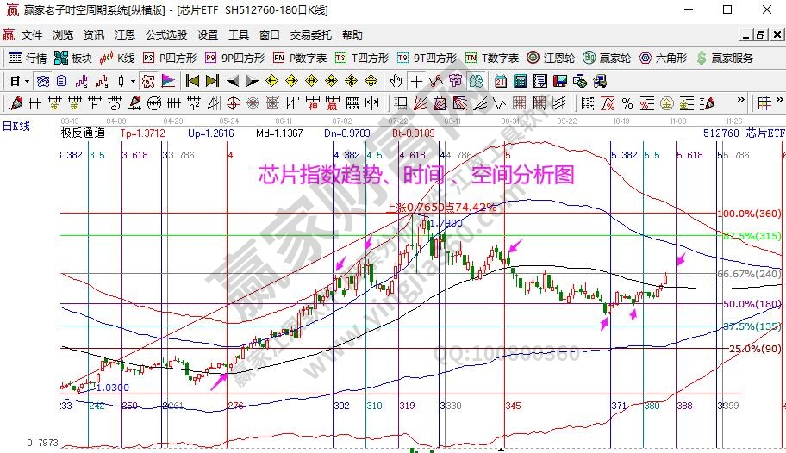Image resolution: width=786 pixels, height=453 pixels.
Task: Click the 日K线 chart period label
Action: [16, 127]
